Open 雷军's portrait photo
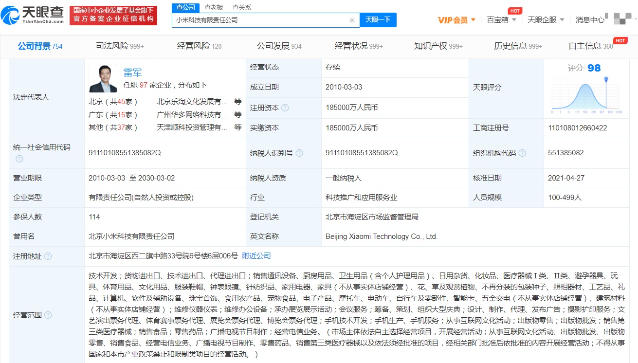This screenshot has height=363, width=638. click(103, 78)
